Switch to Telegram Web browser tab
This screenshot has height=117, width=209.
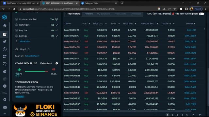point(99,3)
